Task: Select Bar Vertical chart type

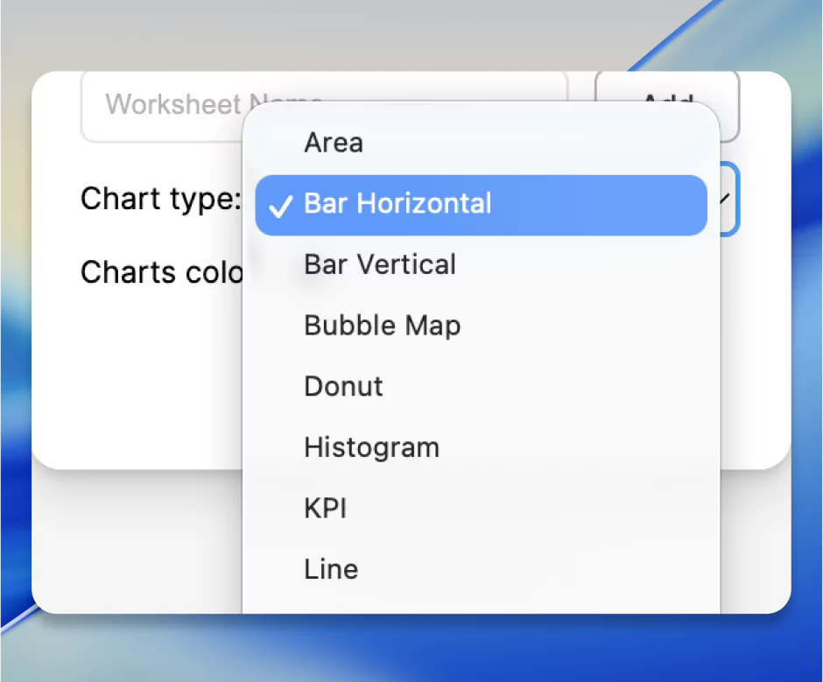Action: pos(379,264)
